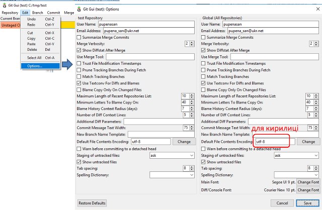This screenshot has width=322, height=210.
Task: Uncheck Show untracked files in Global panel
Action: pyautogui.click(x=204, y=162)
